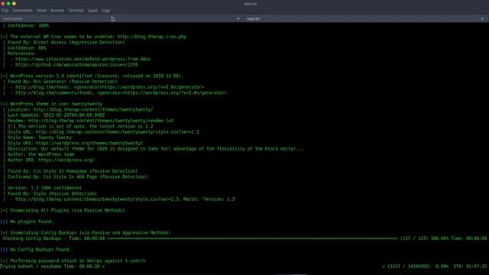
Task: Click the 'version is out of date' warning line
Action: (x=80, y=126)
